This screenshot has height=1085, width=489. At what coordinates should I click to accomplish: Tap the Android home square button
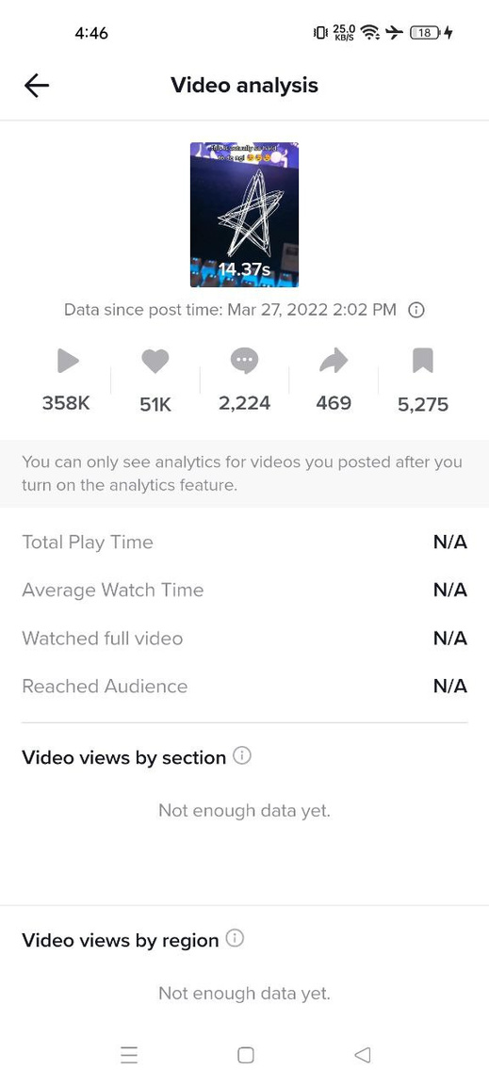245,1055
